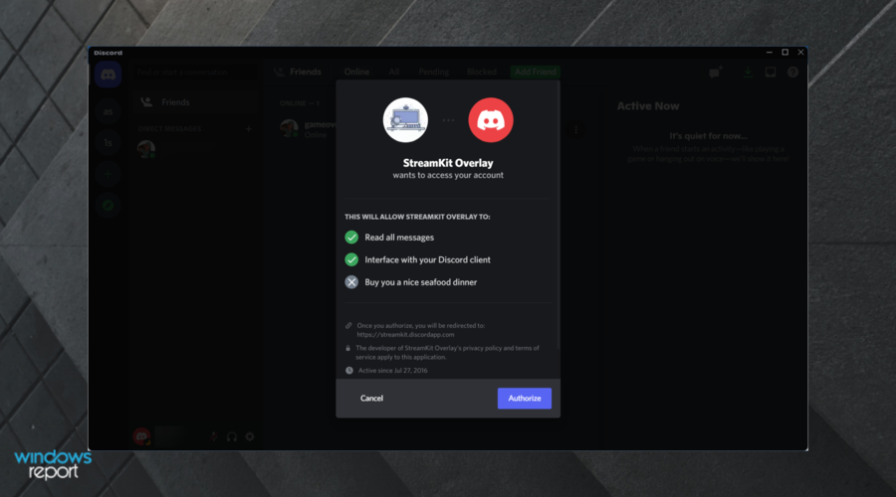The image size is (896, 497).
Task: Click the Friends header title with icon
Action: click(298, 72)
